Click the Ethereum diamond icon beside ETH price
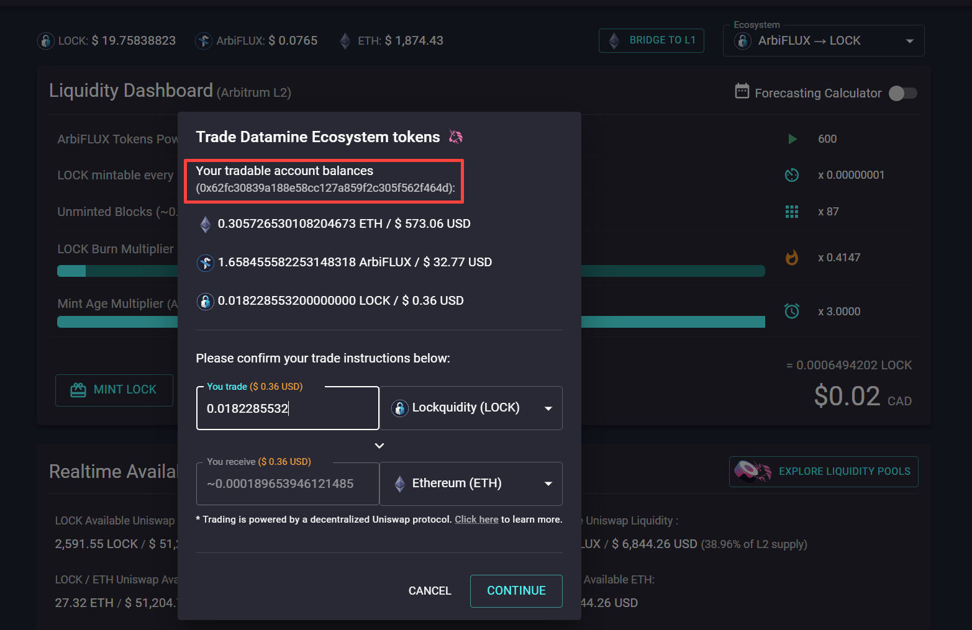 click(x=345, y=41)
